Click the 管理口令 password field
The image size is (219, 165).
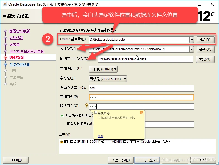click(x=141, y=97)
